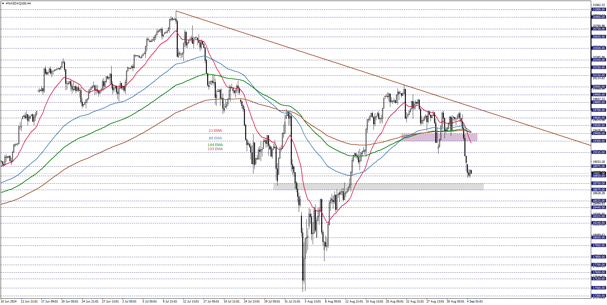
Task: Click the 20900.00 price level label
Action: pos(599,17)
